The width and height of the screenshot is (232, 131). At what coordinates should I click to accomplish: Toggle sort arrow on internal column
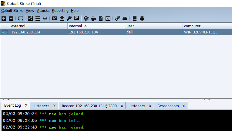[86, 26]
